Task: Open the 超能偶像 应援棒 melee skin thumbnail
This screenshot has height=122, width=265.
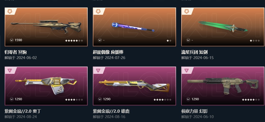Action: pos(134,27)
